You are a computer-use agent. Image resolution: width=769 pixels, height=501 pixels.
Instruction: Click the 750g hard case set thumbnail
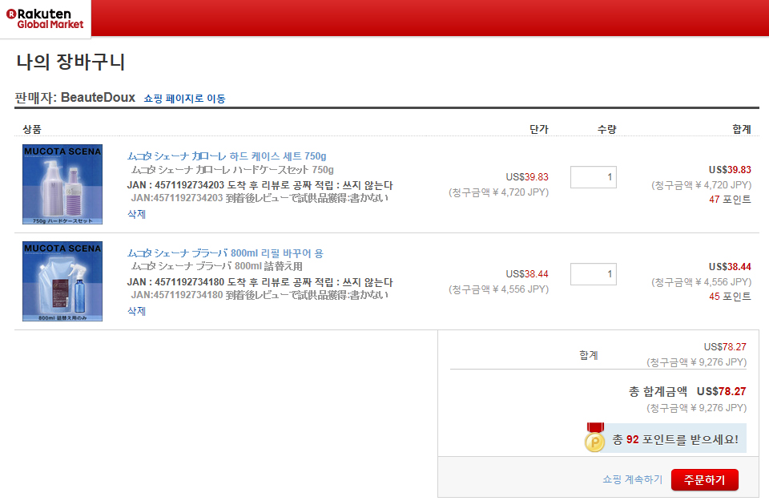point(62,184)
